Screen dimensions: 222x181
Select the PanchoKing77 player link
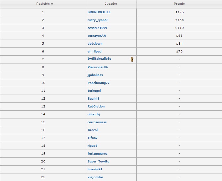point(99,83)
